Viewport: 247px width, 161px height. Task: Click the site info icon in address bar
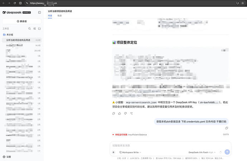pos(27,3)
